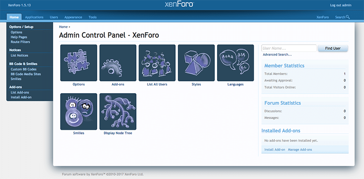The width and height of the screenshot is (364, 179).
Task: Open the List All Users crowd icon
Action: [157, 63]
